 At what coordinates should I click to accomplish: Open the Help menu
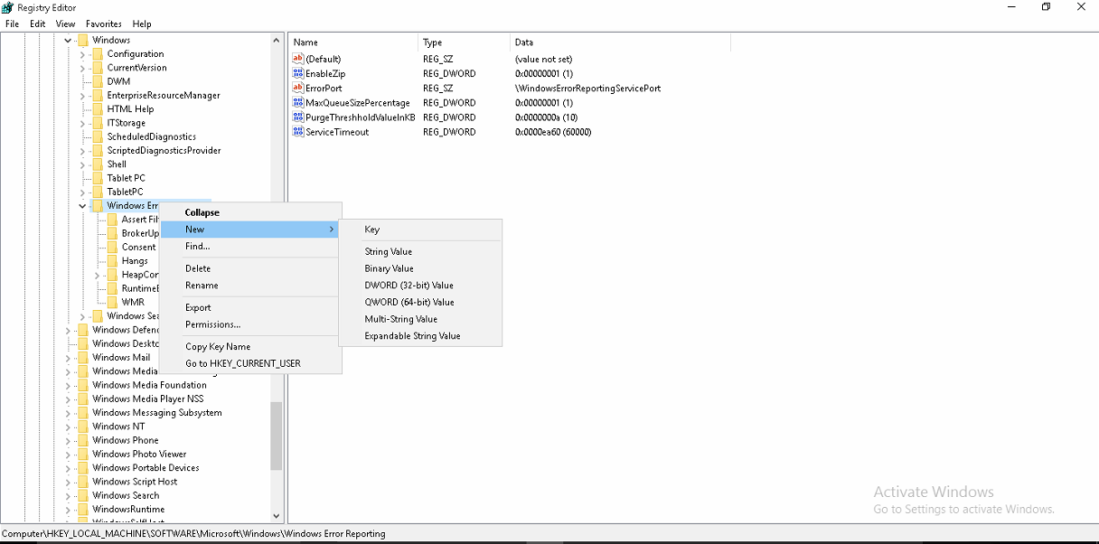(142, 23)
